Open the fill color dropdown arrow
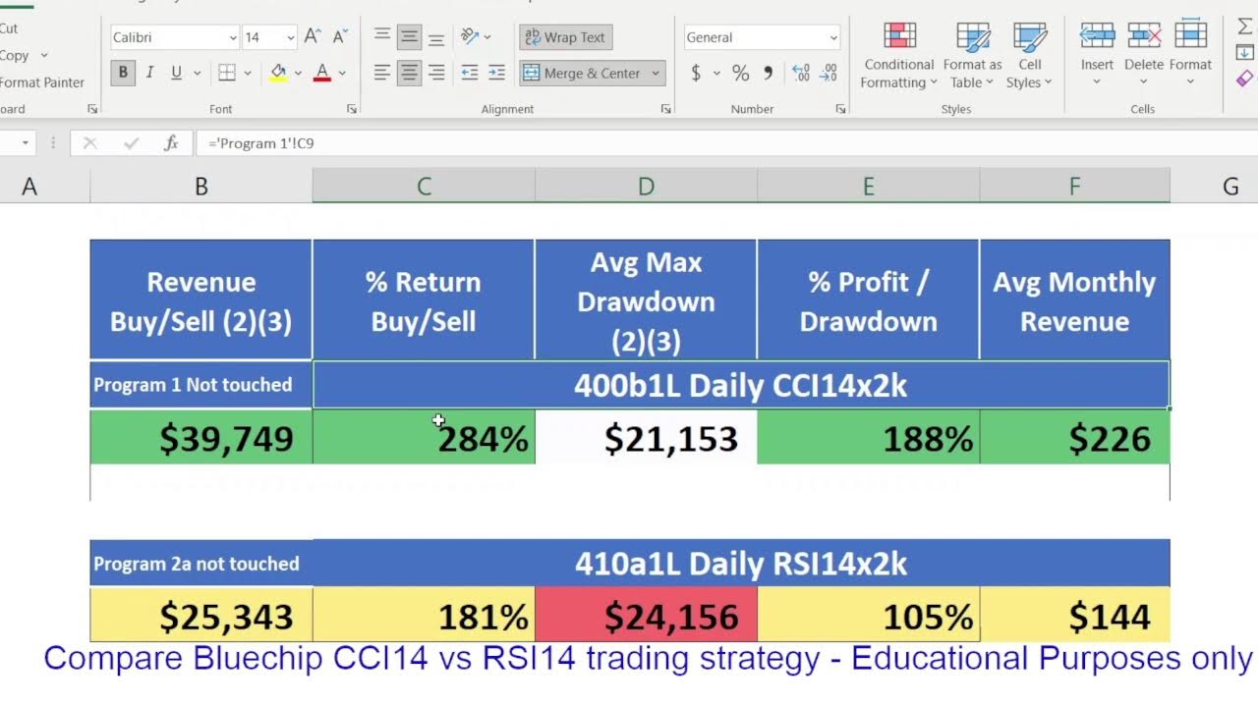Viewport: 1258px width, 707px height. [298, 73]
